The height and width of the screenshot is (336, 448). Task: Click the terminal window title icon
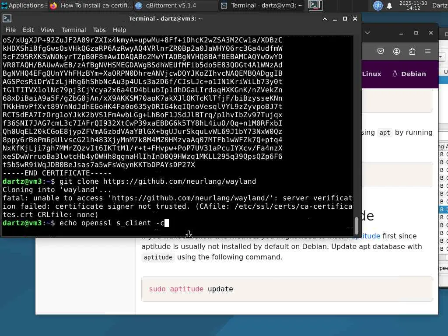coord(7,18)
